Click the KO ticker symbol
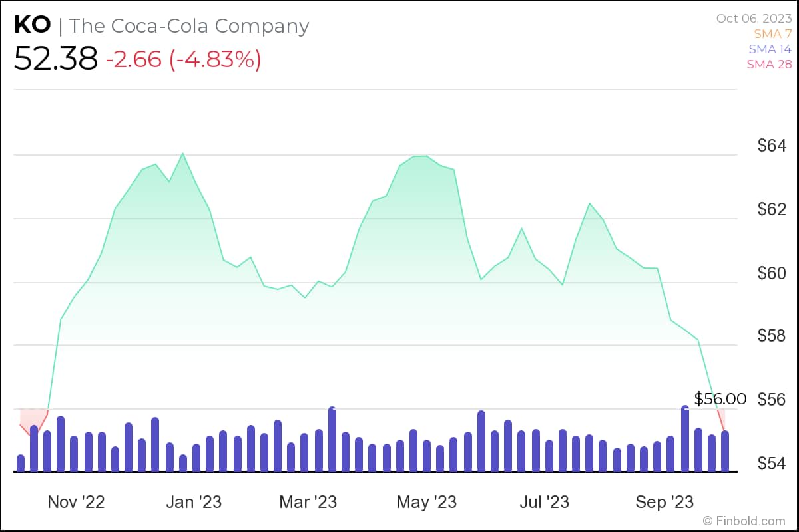Image resolution: width=799 pixels, height=532 pixels. point(32,26)
